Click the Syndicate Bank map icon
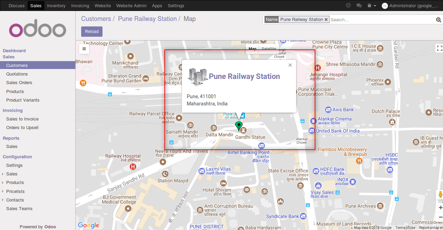 coord(303,216)
